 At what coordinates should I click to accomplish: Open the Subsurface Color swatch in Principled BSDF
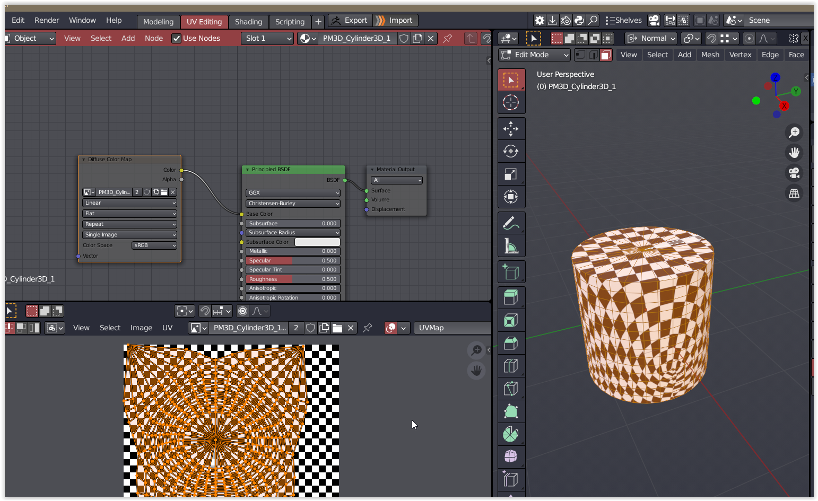pos(317,242)
